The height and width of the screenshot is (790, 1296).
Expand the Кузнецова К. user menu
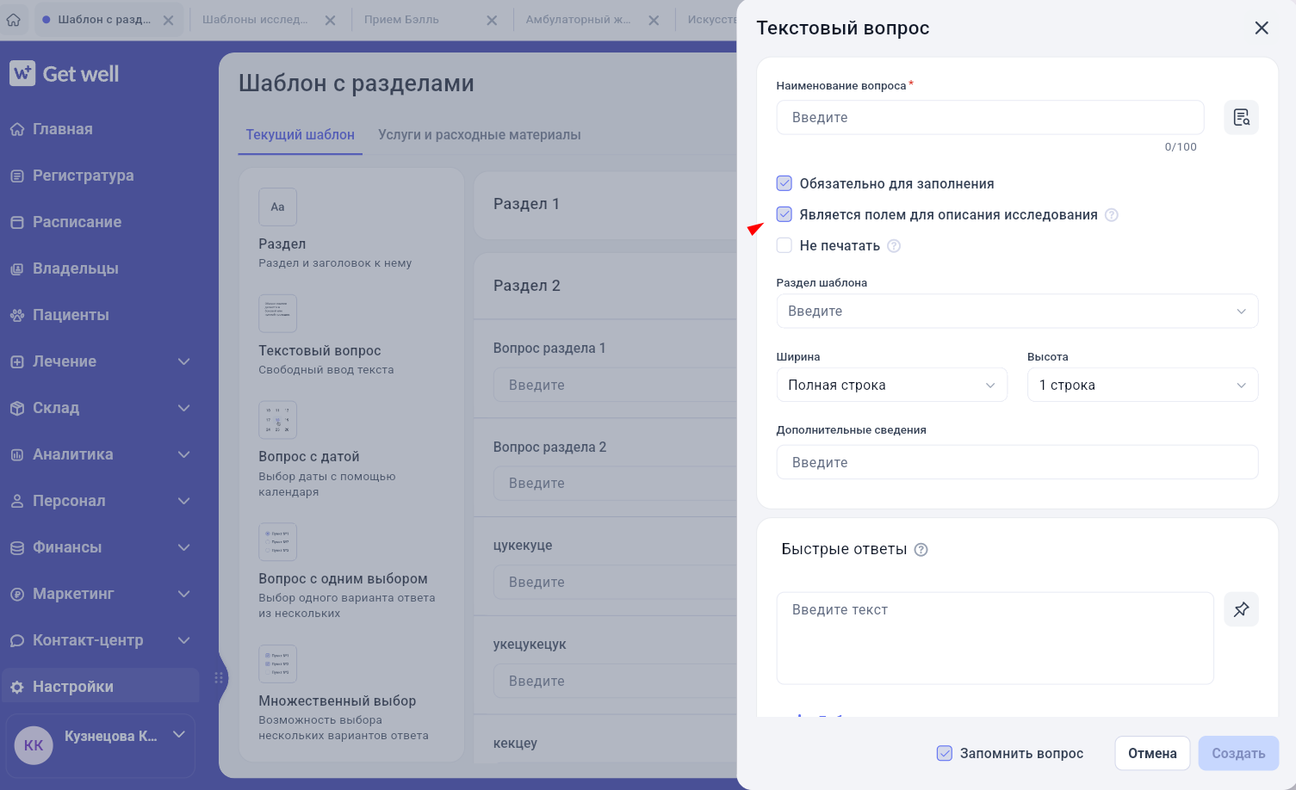click(x=179, y=735)
